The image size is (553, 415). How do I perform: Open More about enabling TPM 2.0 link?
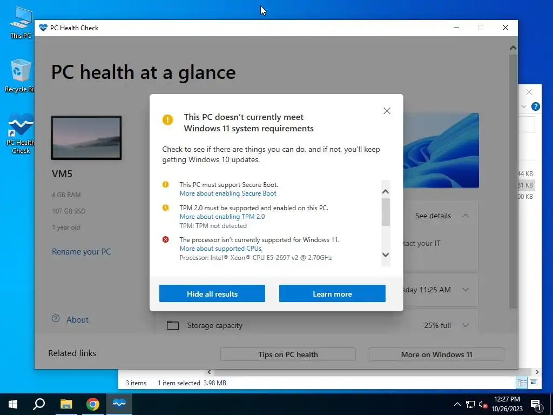222,217
